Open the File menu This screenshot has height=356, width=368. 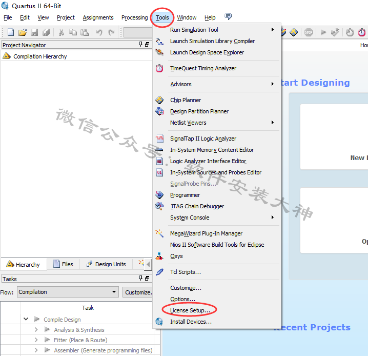pyautogui.click(x=8, y=17)
